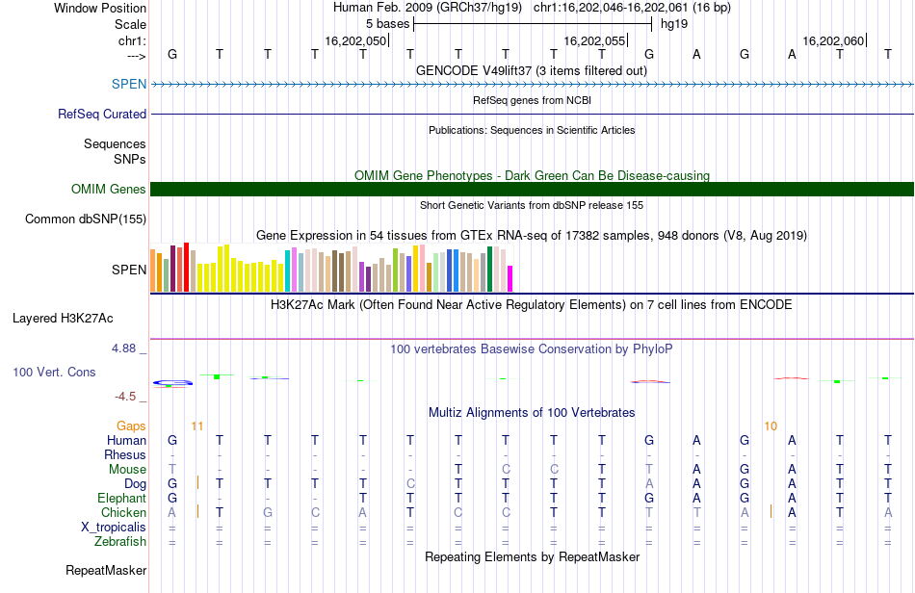The height and width of the screenshot is (593, 915).
Task: Click the SNPs track label
Action: pos(130,159)
